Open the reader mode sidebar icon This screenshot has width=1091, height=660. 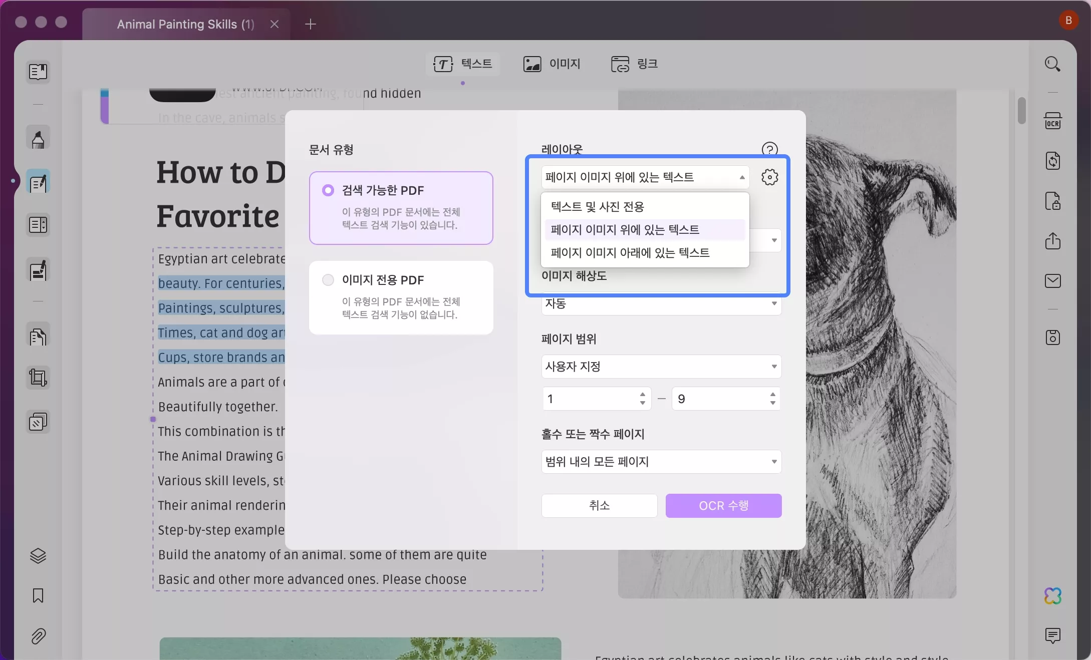[x=38, y=72]
